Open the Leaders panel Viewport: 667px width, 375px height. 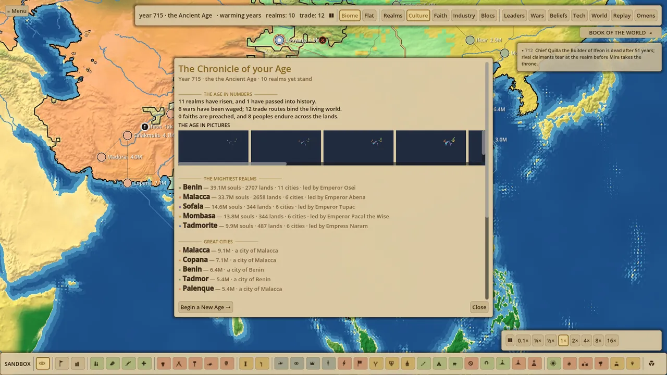[514, 16]
